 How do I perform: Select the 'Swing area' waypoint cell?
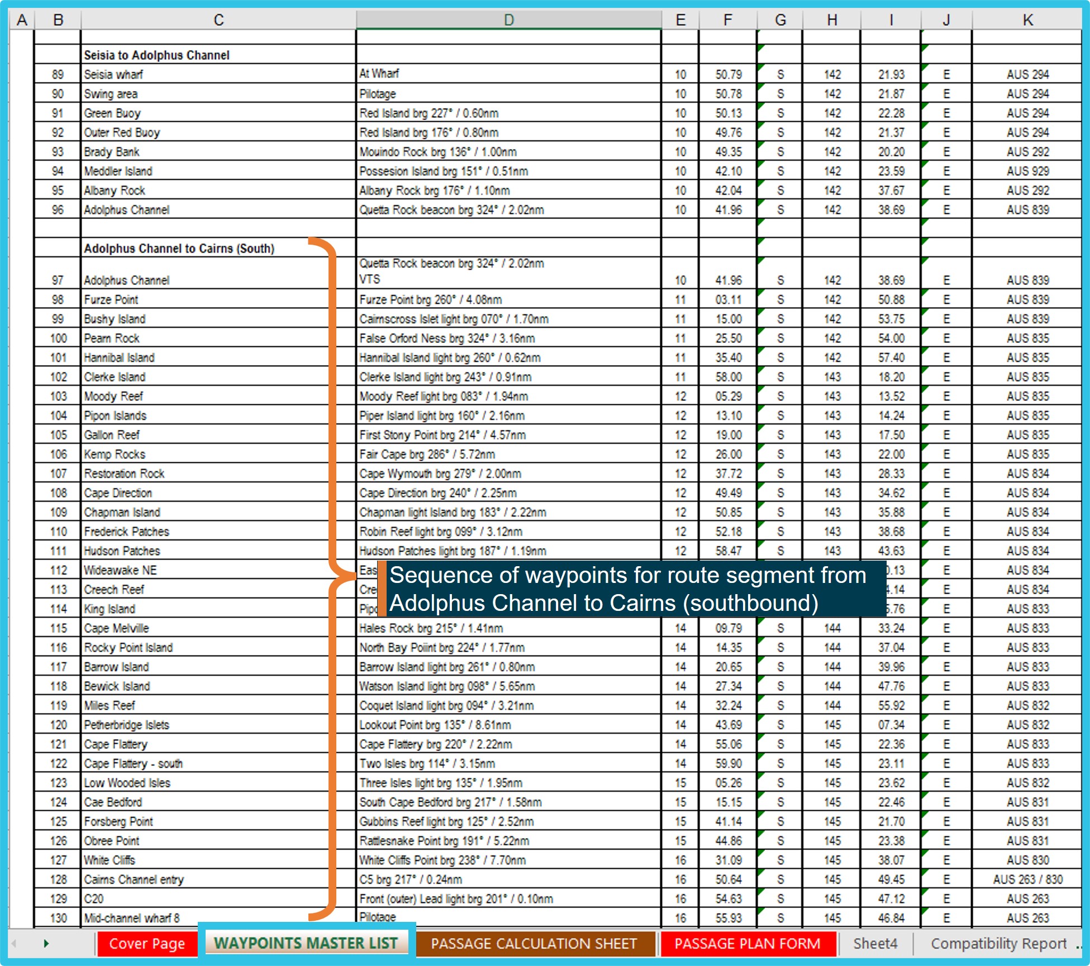click(218, 93)
